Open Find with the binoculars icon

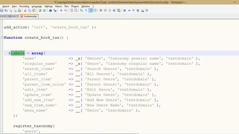click(50, 10)
